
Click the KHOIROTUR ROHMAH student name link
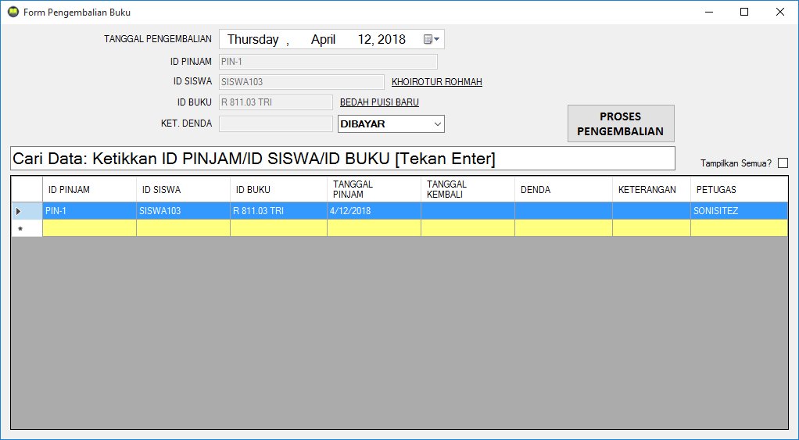436,82
